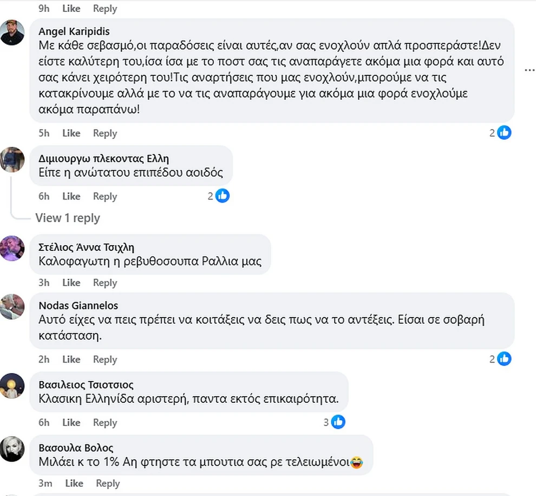Expand View 1 reply thread
Screen dimensions: 536x496
[68, 218]
